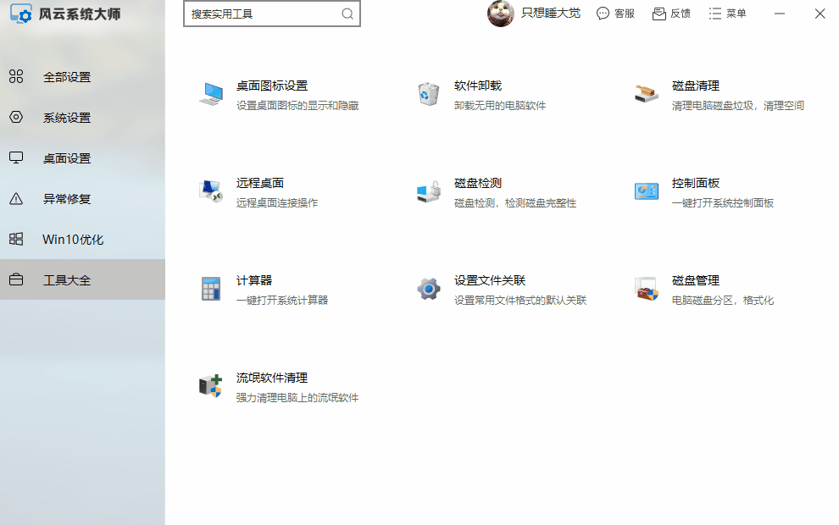Click the 设置文件关联 gear icon
The width and height of the screenshot is (839, 525).
click(x=429, y=289)
